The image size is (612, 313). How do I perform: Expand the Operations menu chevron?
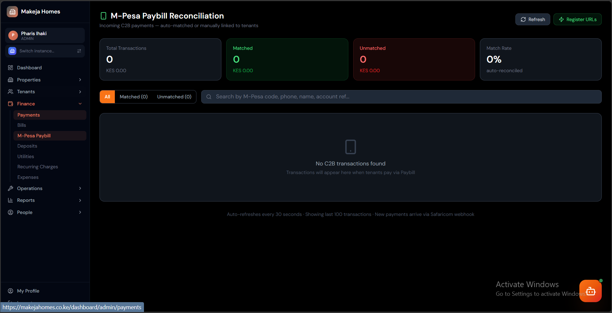[x=80, y=188]
